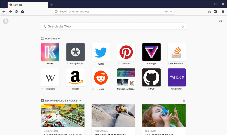227x135 pixels.
Task: Reload the current page
Action: pos(16,12)
